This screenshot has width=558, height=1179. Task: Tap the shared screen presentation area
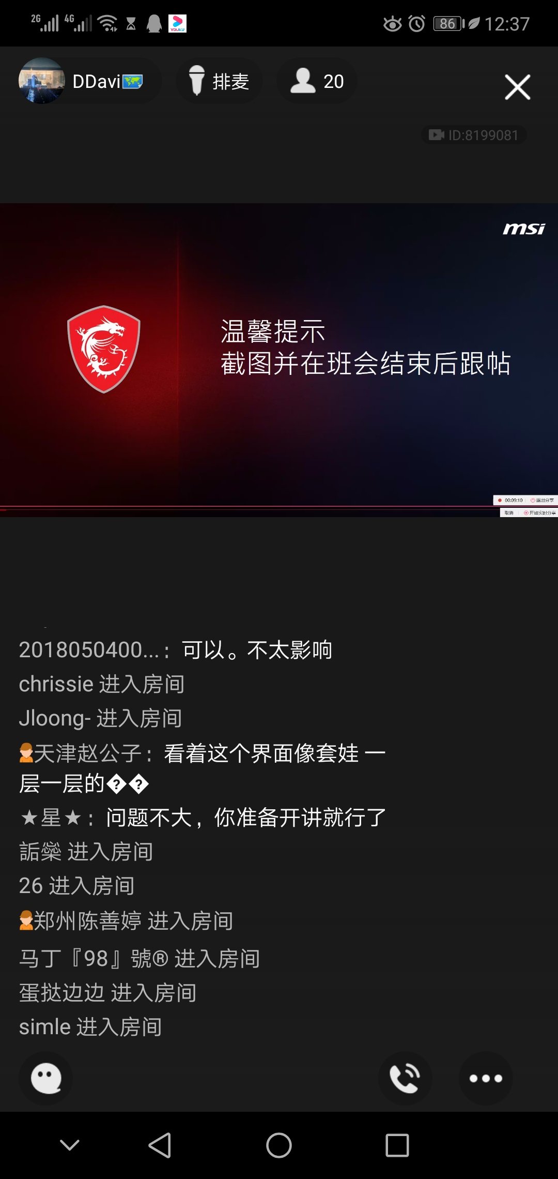(x=279, y=360)
